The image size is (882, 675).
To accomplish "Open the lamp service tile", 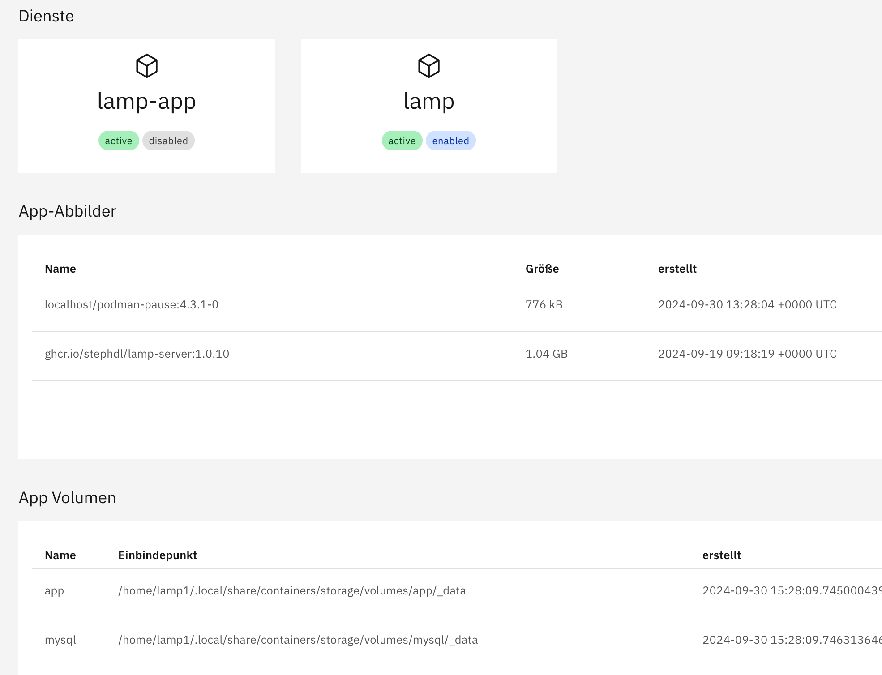I will click(x=429, y=101).
